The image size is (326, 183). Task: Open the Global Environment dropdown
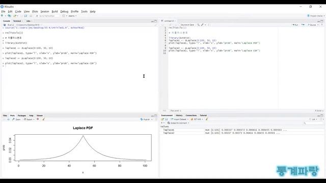(178, 123)
